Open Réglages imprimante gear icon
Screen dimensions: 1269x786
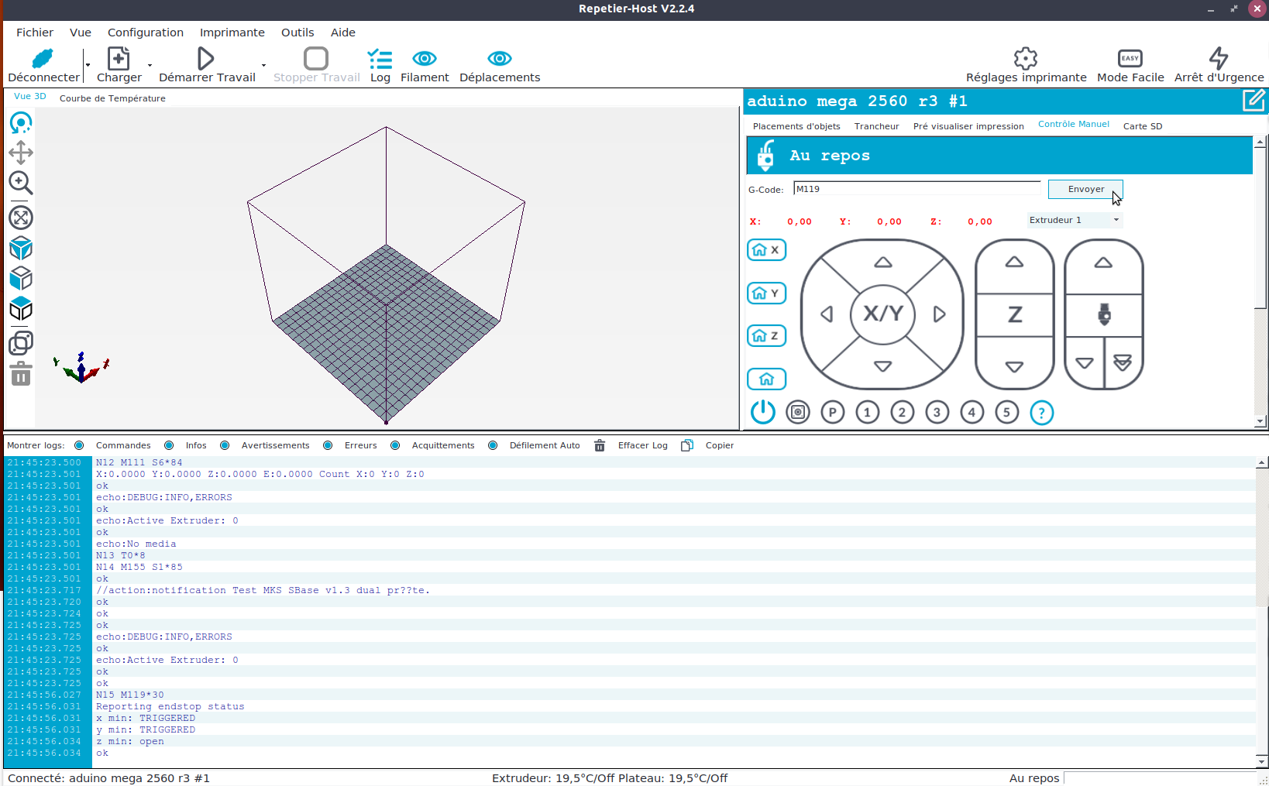(x=1025, y=59)
